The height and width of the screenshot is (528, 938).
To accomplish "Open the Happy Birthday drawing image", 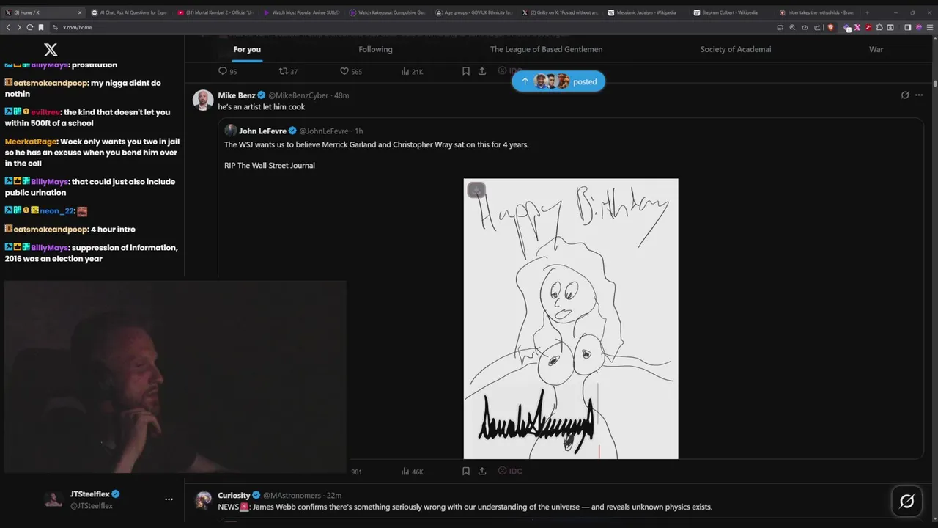I will pyautogui.click(x=571, y=318).
